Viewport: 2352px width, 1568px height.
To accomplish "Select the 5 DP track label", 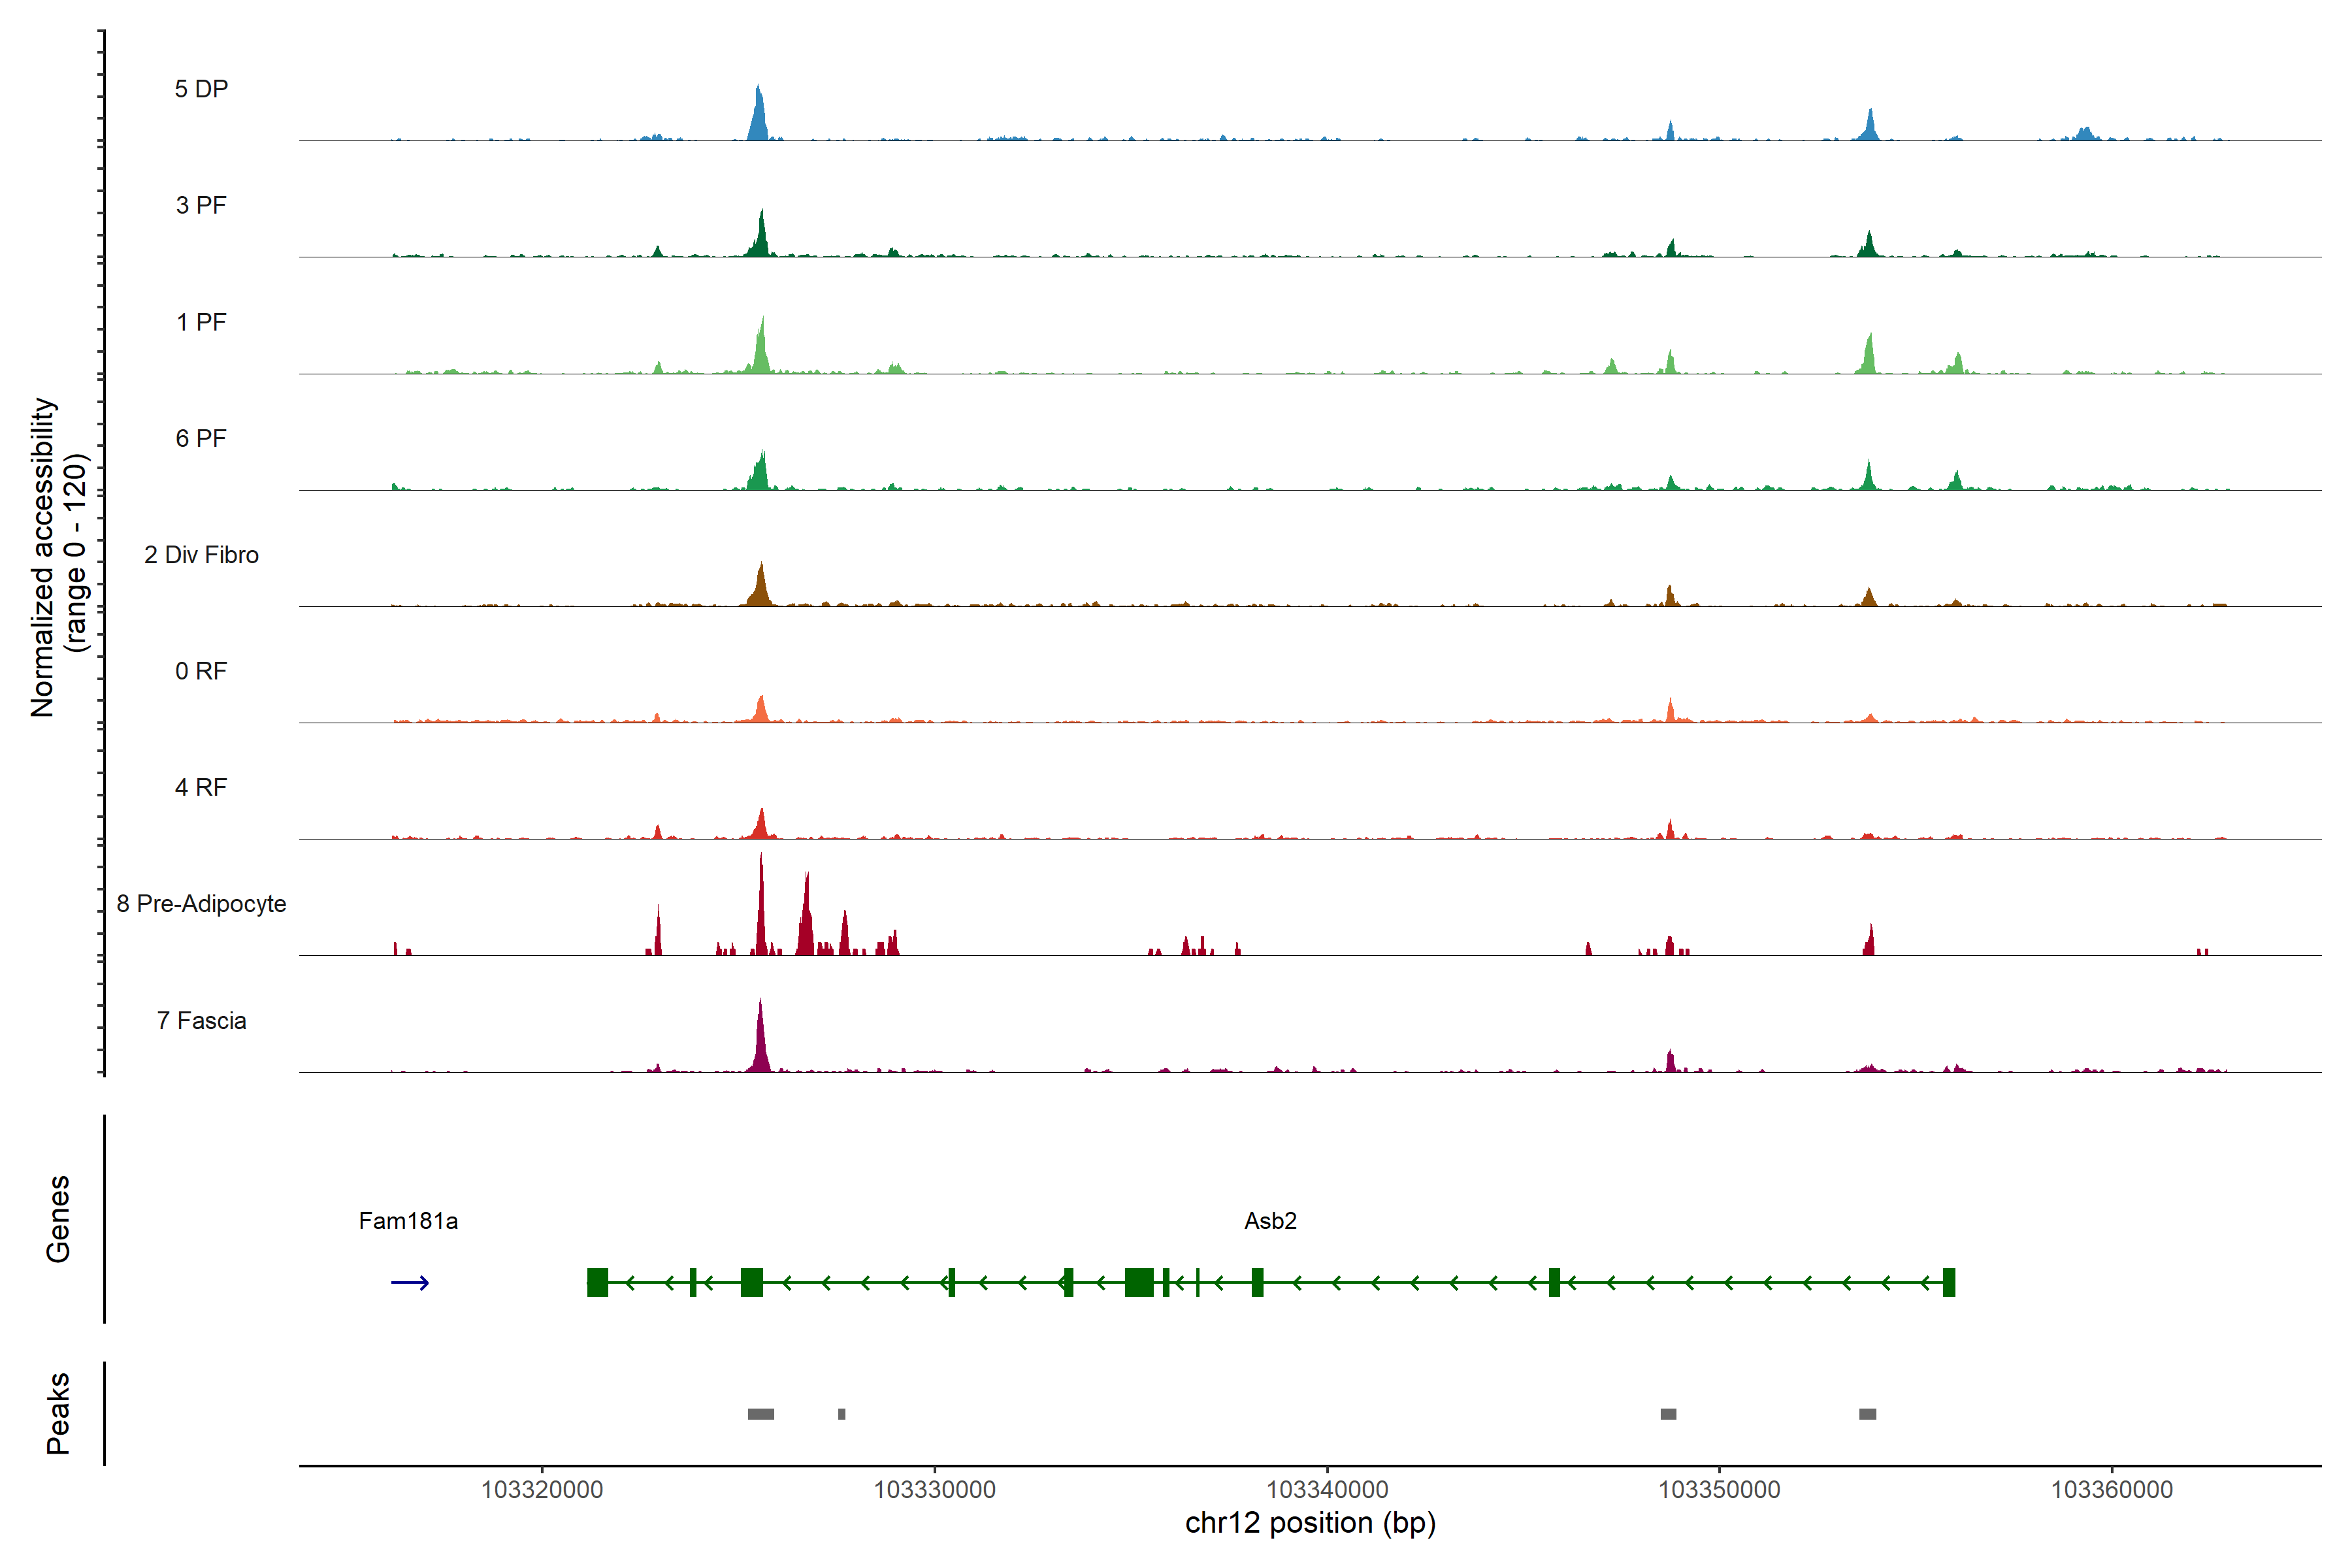I will (x=201, y=89).
